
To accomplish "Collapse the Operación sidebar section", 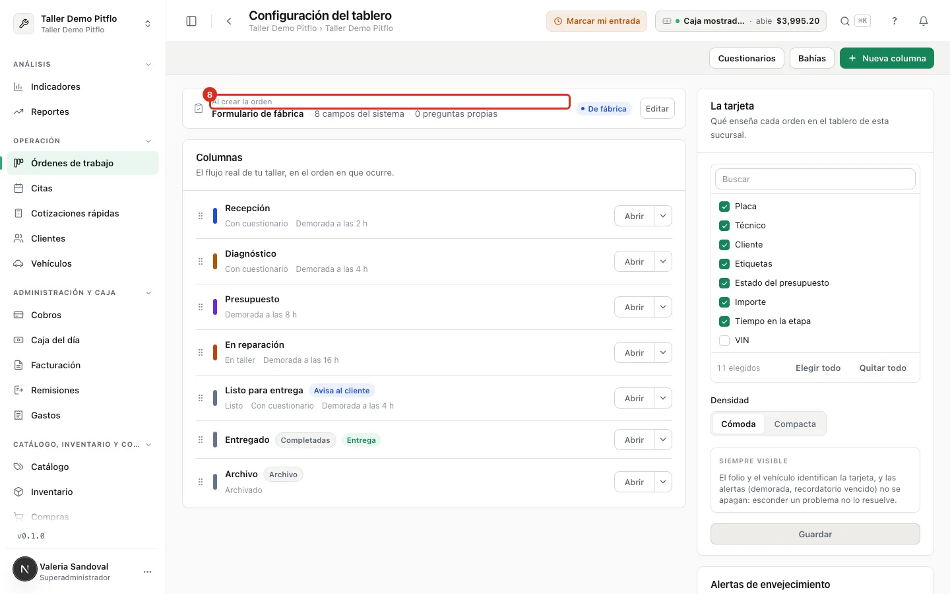I will pos(148,141).
